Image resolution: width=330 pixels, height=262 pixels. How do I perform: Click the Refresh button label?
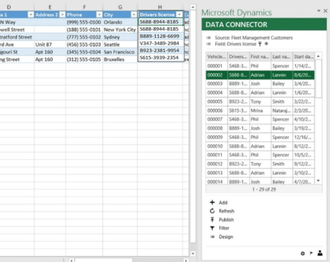point(227,211)
